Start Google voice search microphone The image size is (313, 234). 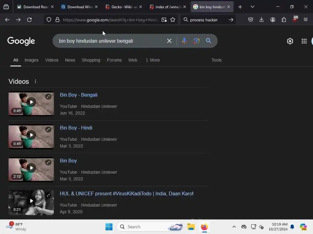click(x=184, y=41)
